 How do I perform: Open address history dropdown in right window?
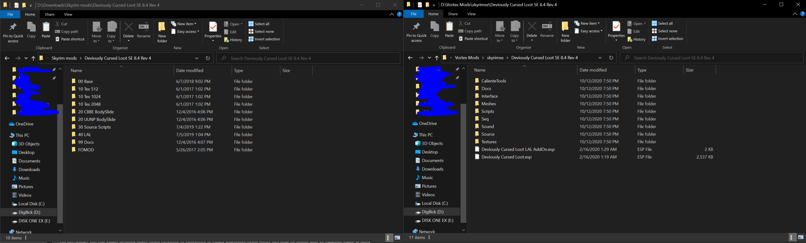600,58
